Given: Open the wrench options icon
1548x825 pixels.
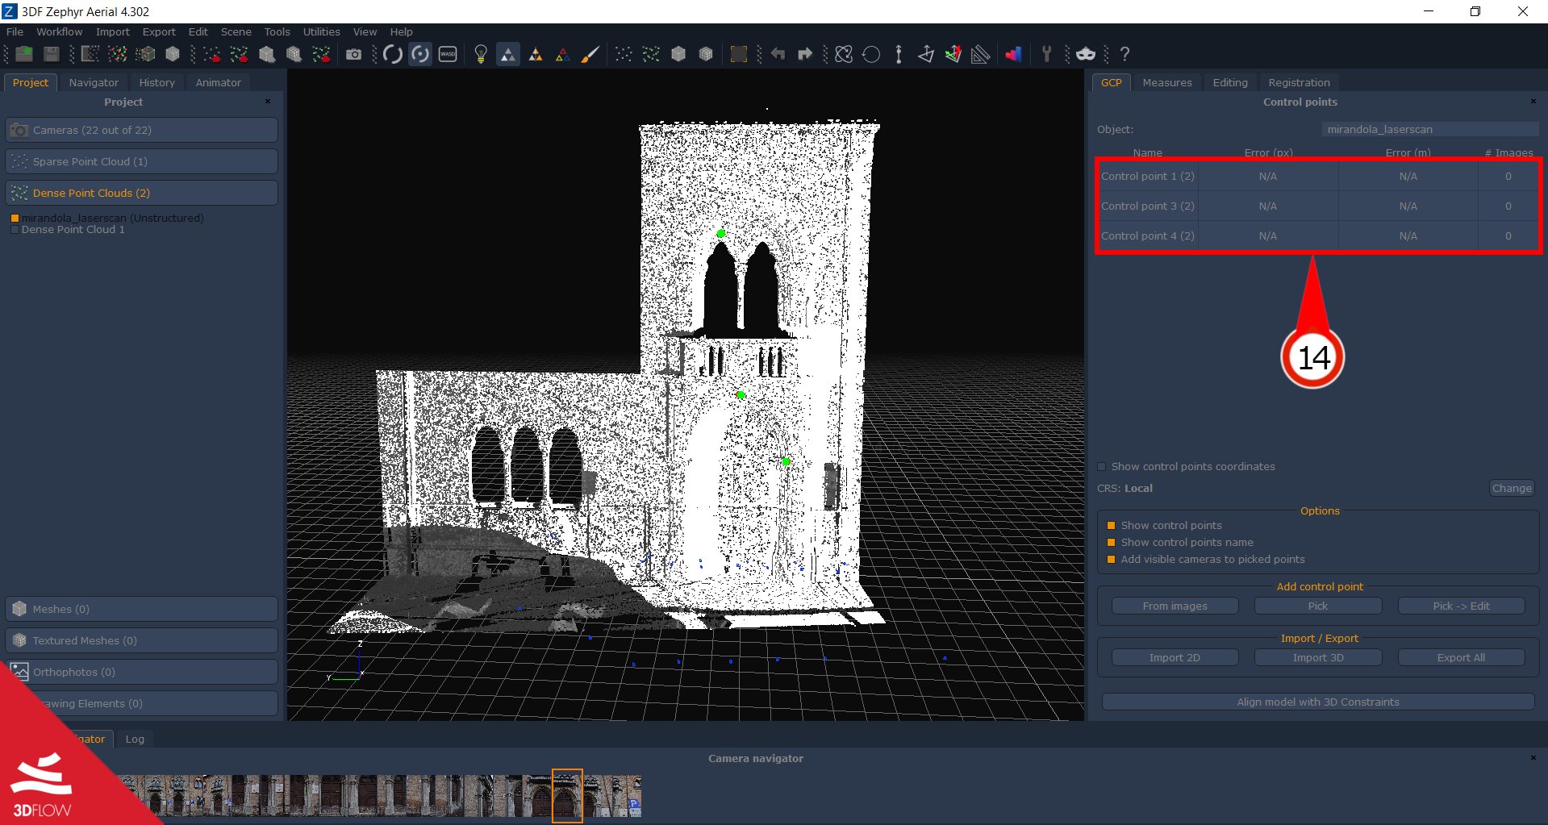Looking at the screenshot, I should [1046, 54].
